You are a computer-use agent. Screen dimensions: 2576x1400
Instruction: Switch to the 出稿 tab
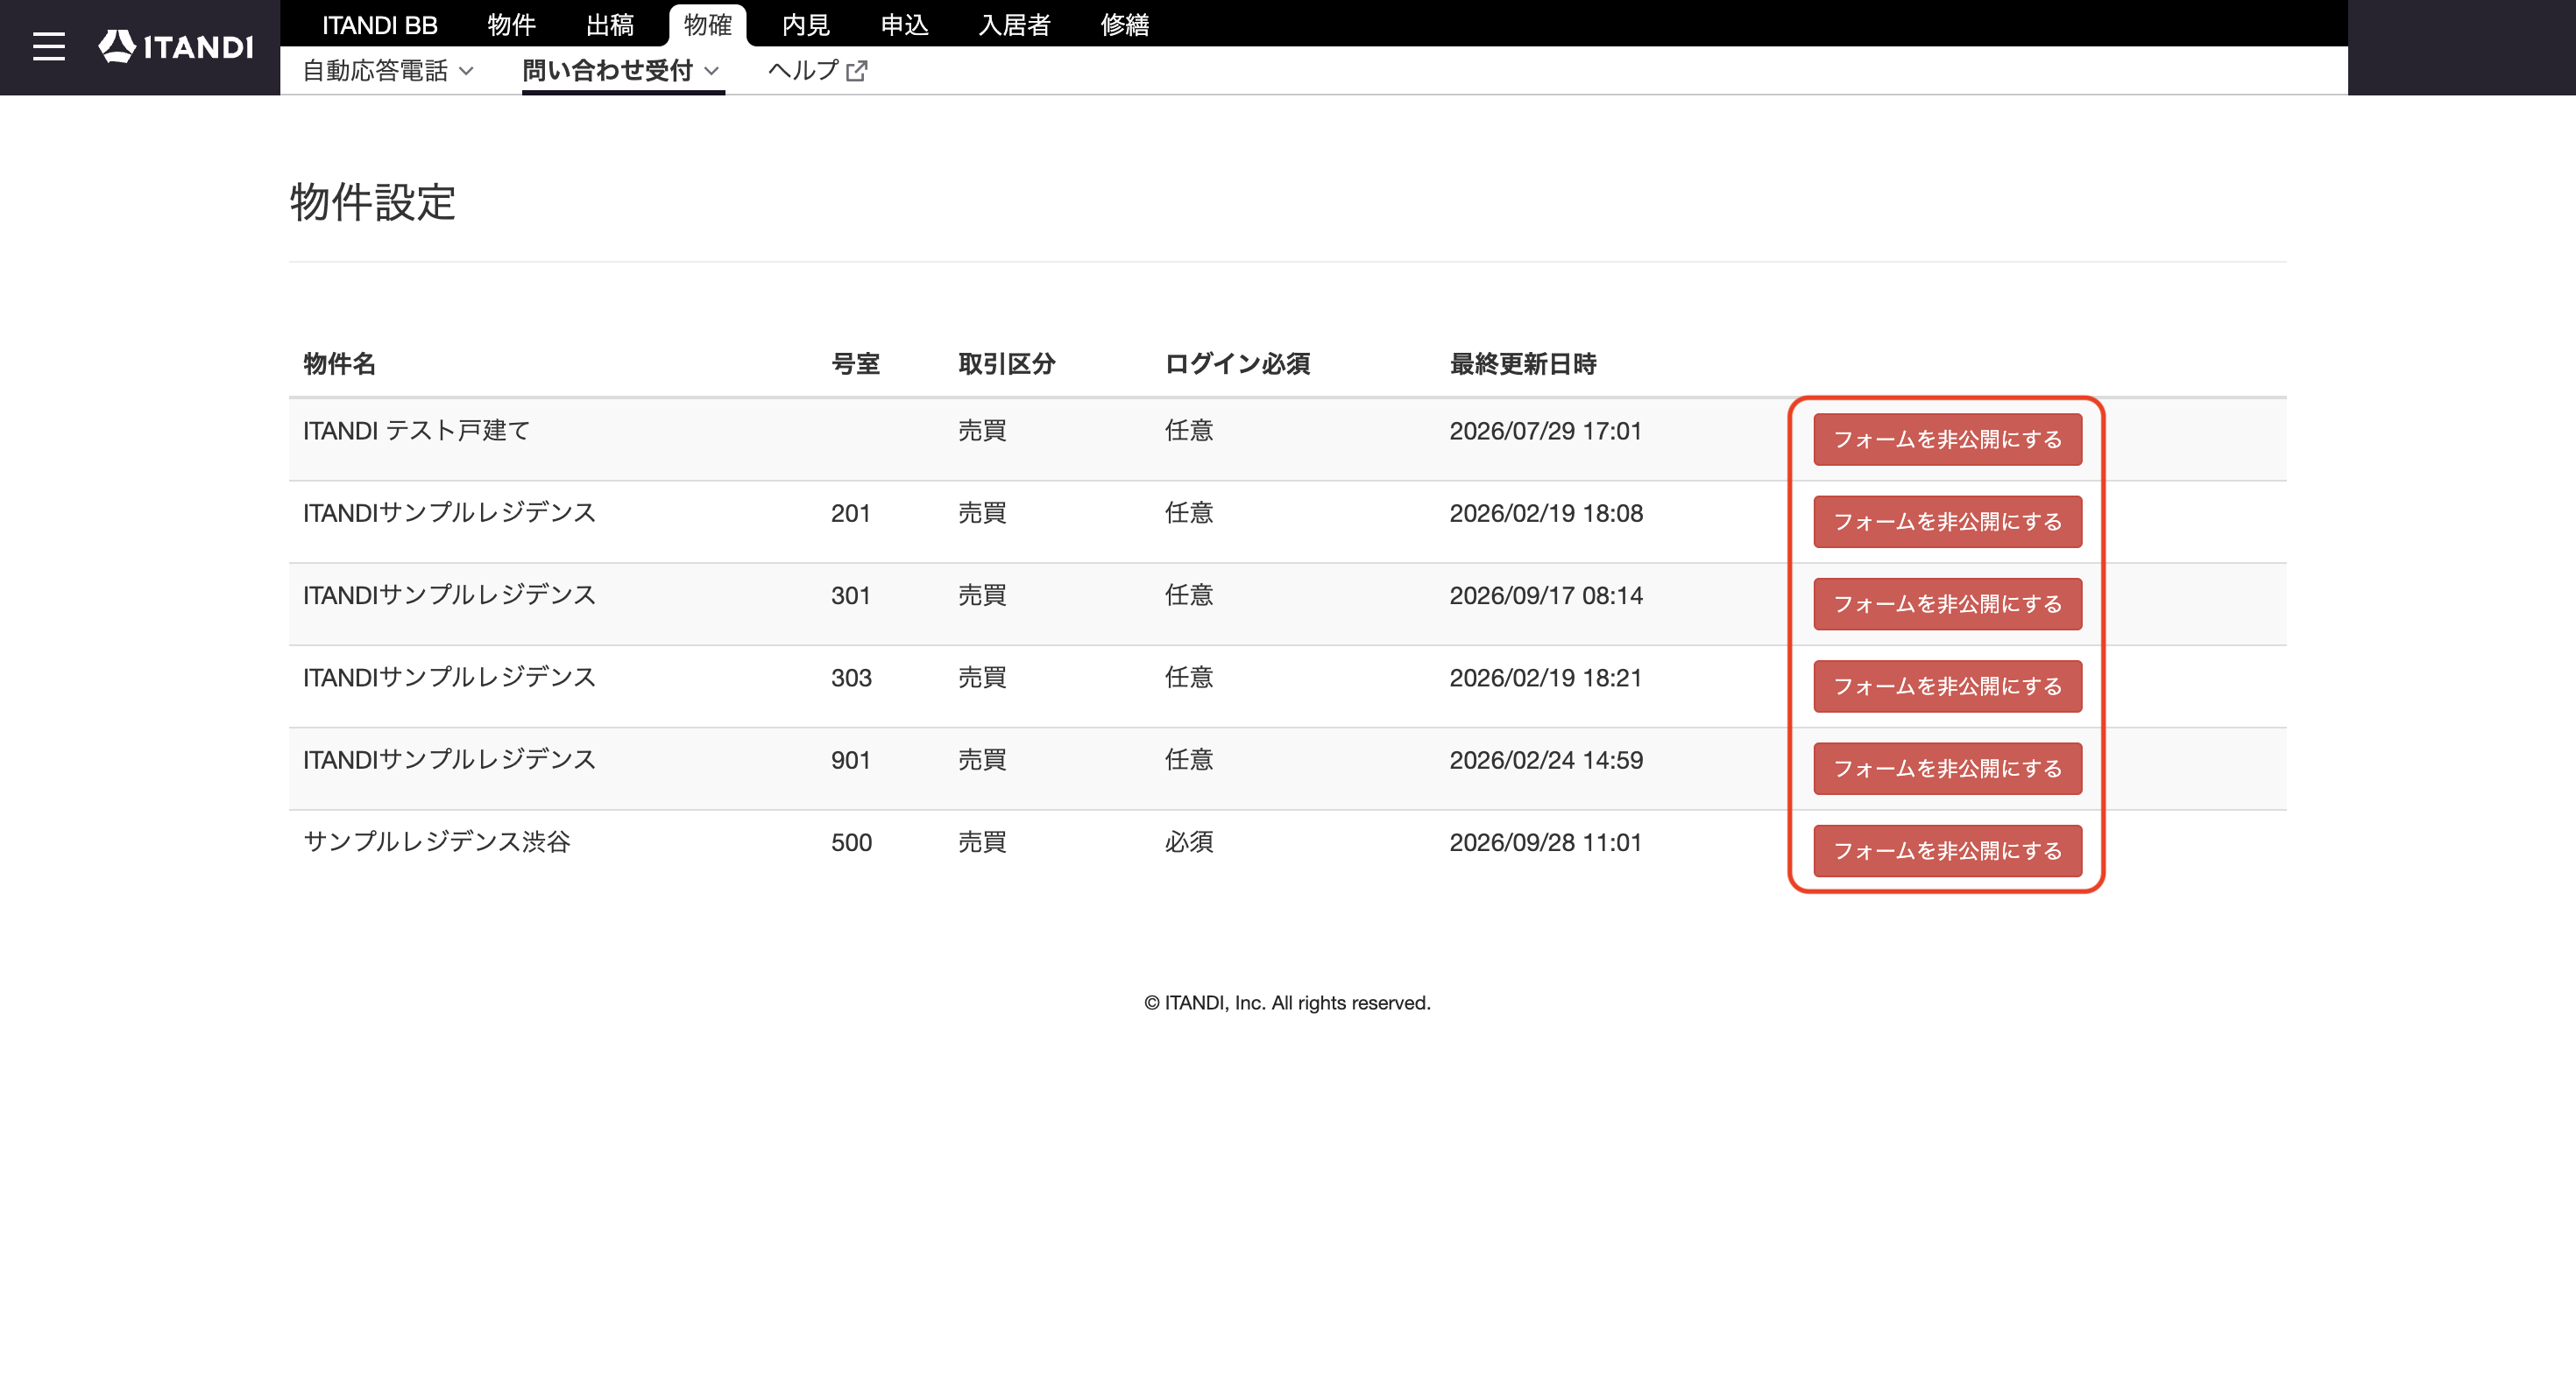(610, 25)
